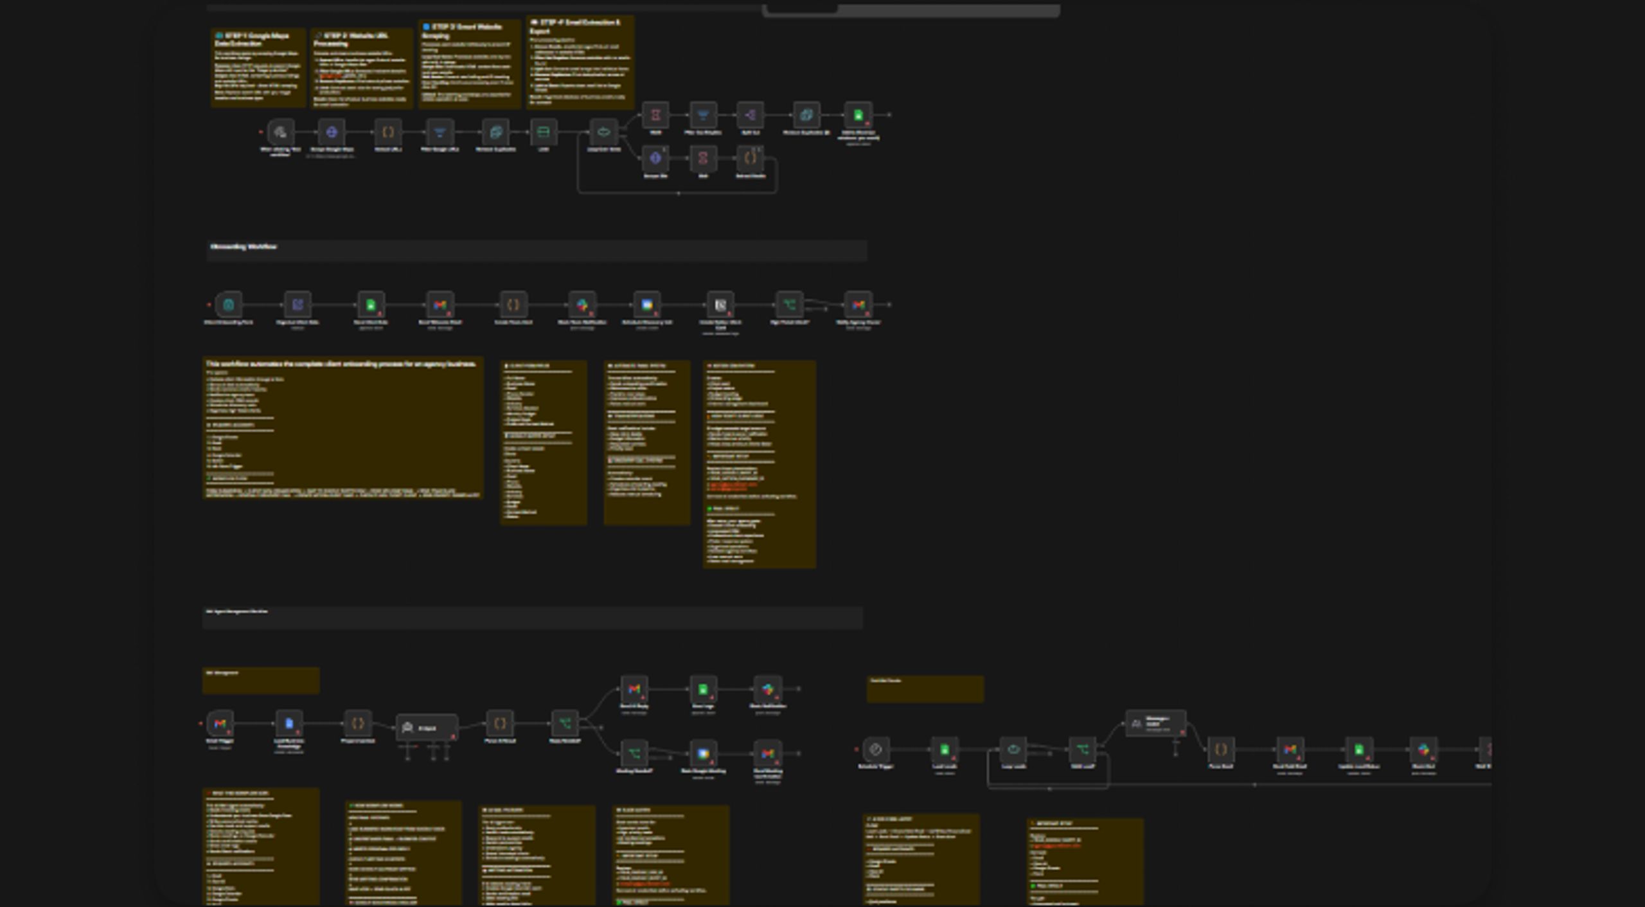The height and width of the screenshot is (907, 1645).
Task: Open the Extract Emails code node
Action: pos(751,158)
